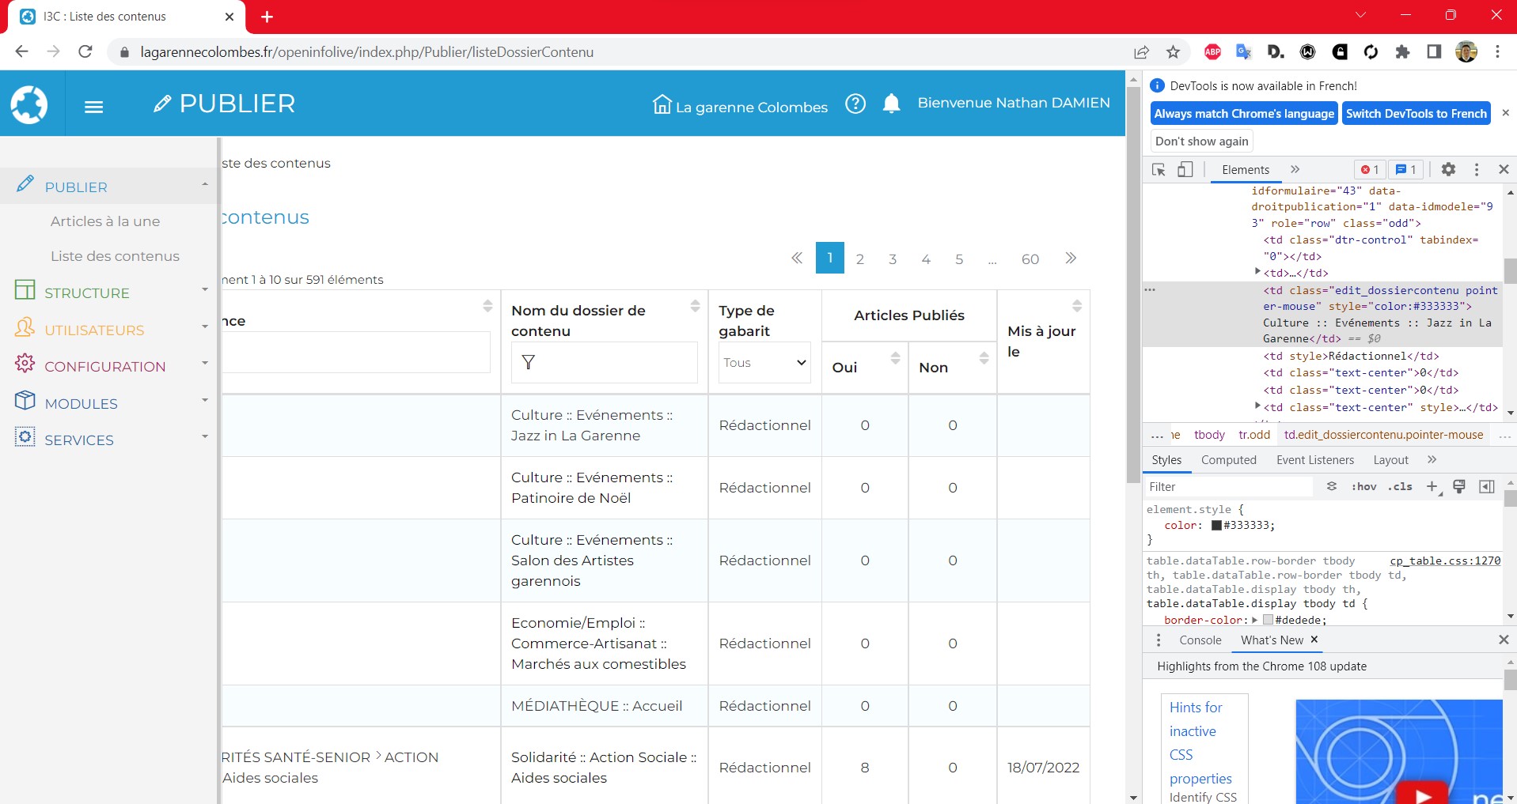Open the hamburger navigation menu
The height and width of the screenshot is (804, 1517).
click(x=93, y=107)
